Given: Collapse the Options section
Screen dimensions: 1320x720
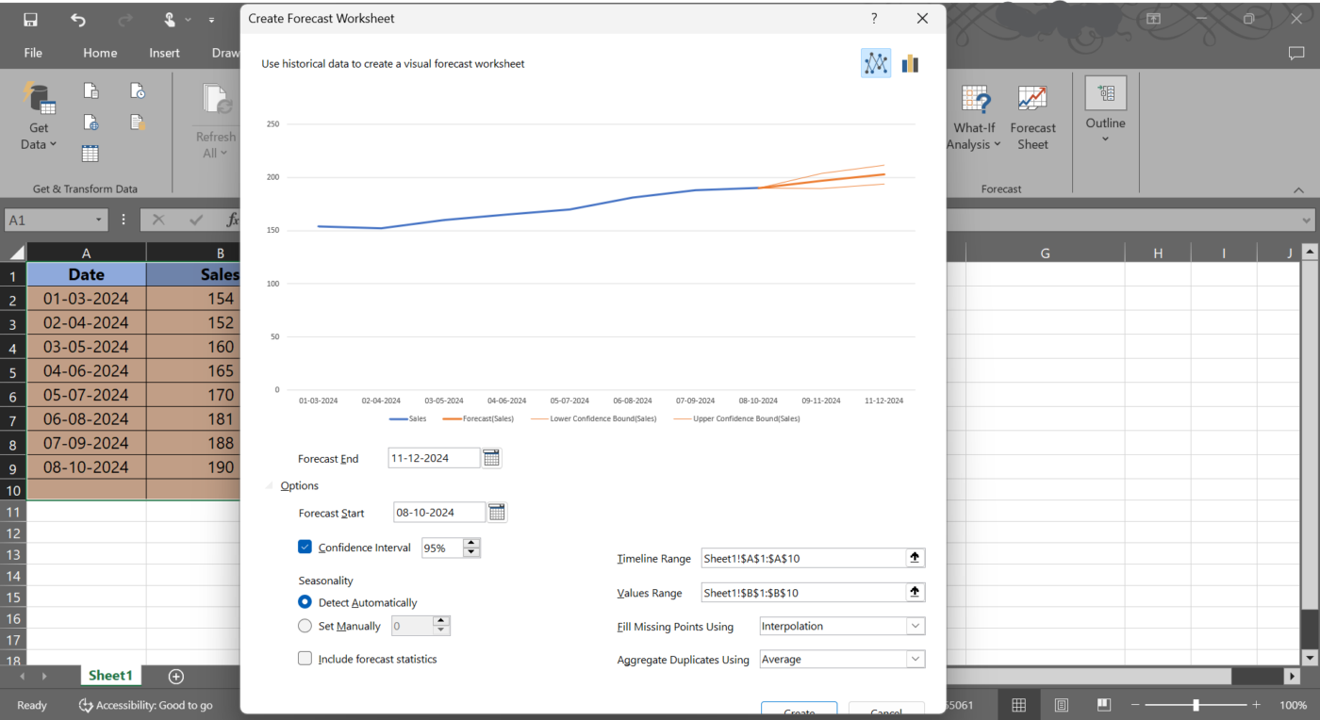Looking at the screenshot, I should coord(270,485).
